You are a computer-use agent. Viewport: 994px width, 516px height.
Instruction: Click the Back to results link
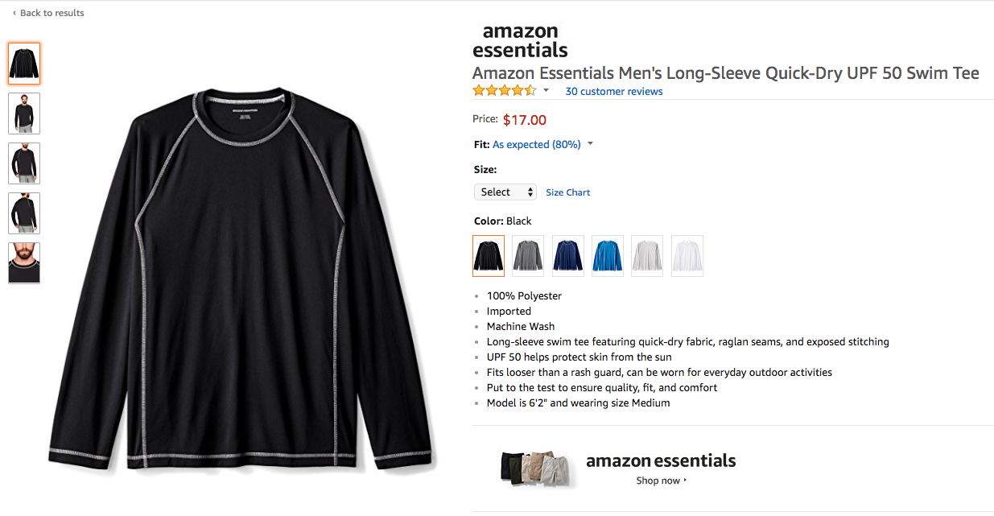pyautogui.click(x=52, y=13)
